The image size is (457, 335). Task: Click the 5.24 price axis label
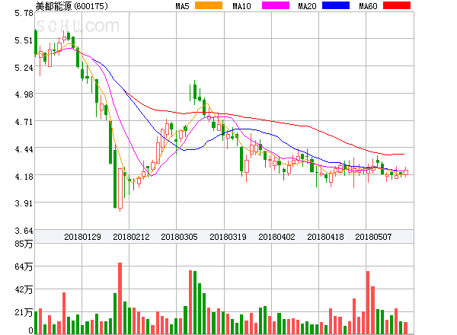tap(24, 68)
